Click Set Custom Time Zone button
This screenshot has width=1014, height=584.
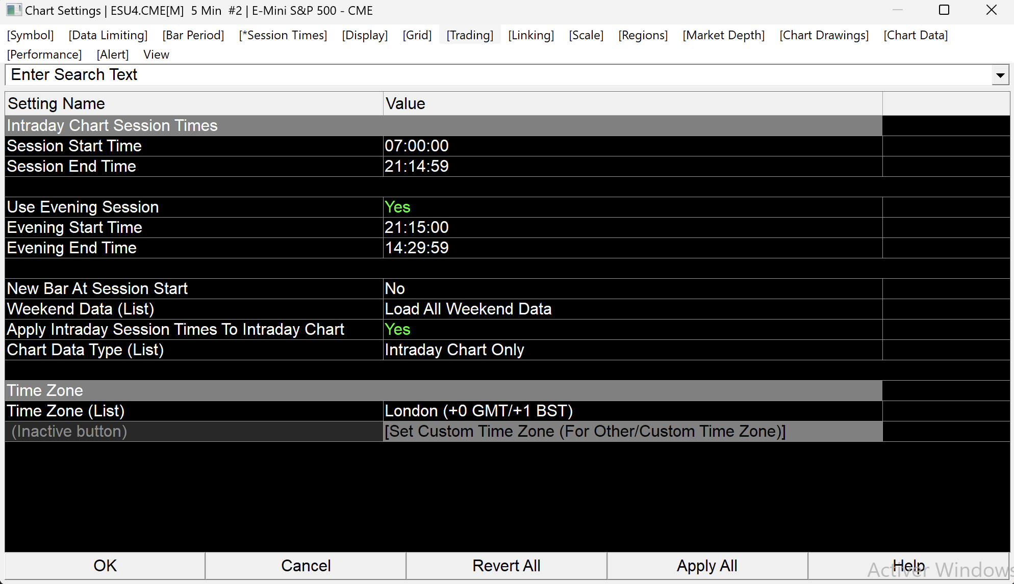click(585, 431)
